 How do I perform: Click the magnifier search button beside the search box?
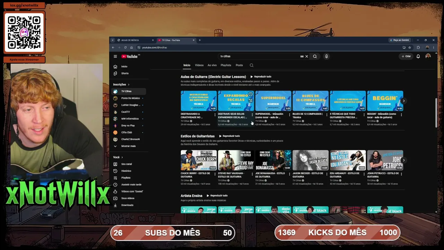(315, 56)
